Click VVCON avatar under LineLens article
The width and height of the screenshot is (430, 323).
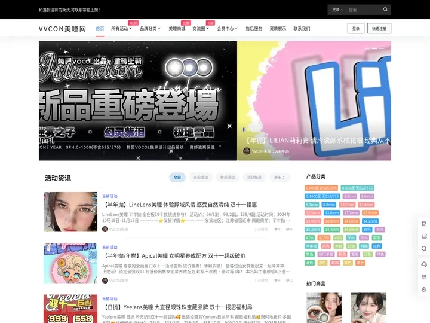(105, 229)
